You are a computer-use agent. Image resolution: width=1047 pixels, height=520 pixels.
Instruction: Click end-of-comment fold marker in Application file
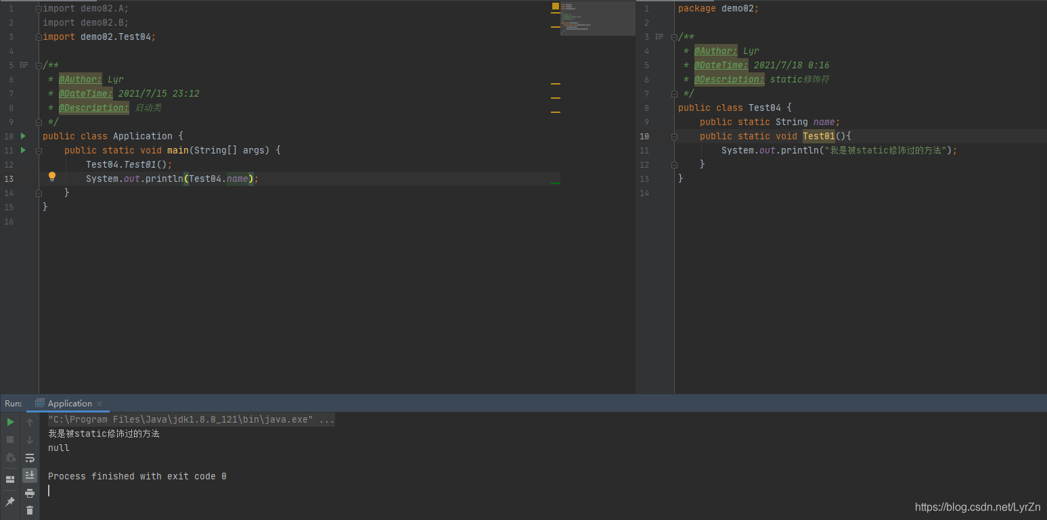(39, 122)
